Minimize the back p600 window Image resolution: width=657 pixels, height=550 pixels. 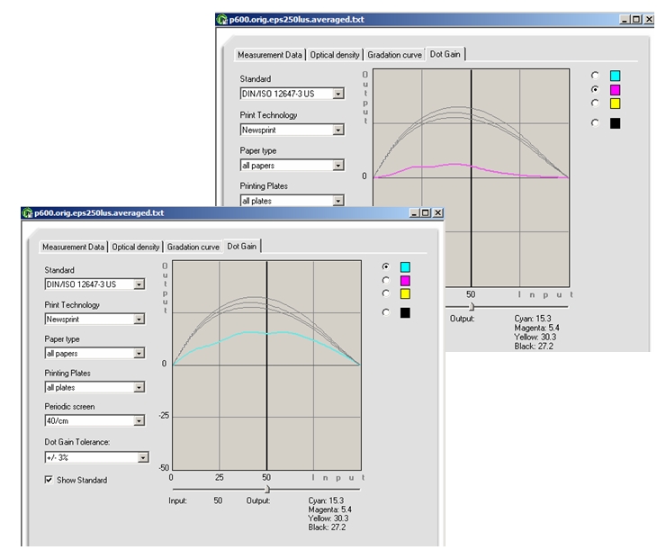click(x=625, y=19)
